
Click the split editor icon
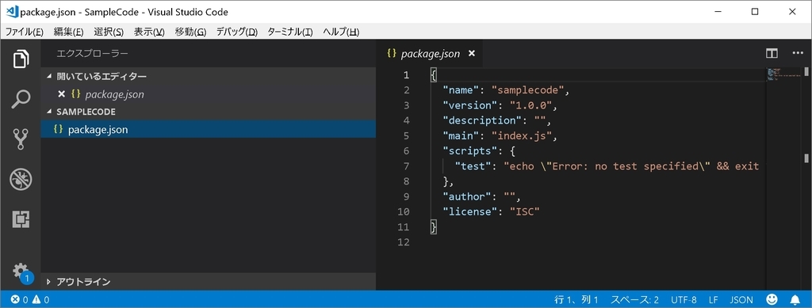tap(772, 53)
